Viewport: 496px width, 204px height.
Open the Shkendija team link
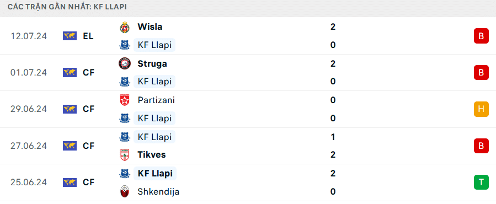click(x=158, y=192)
